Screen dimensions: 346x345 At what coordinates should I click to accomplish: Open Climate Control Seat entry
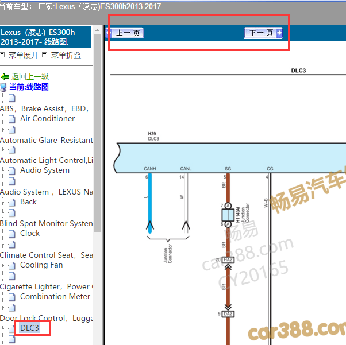[x=47, y=255]
